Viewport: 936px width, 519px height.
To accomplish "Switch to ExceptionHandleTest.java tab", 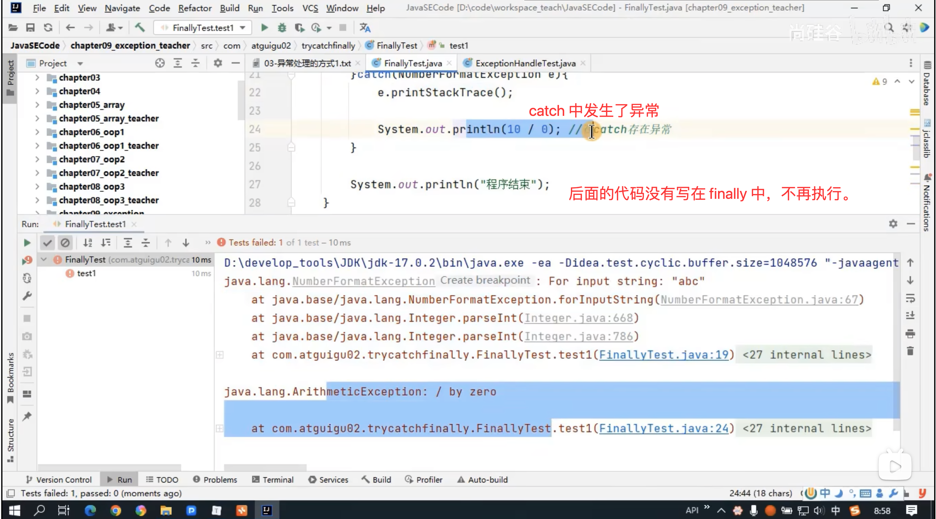I will click(525, 63).
